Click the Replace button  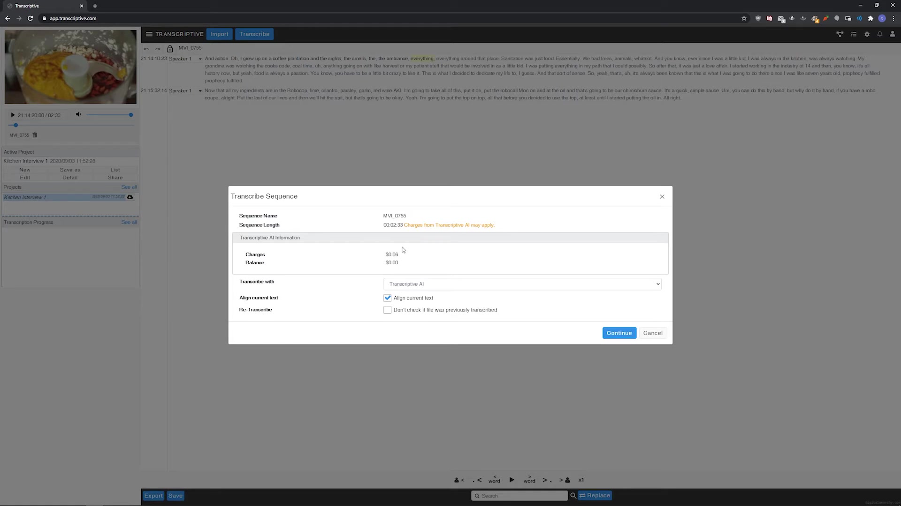pyautogui.click(x=595, y=496)
